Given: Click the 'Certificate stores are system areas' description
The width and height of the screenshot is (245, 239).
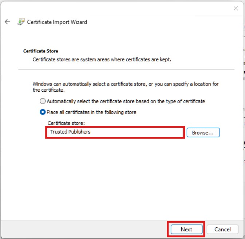Looking at the screenshot, I should (x=102, y=59).
